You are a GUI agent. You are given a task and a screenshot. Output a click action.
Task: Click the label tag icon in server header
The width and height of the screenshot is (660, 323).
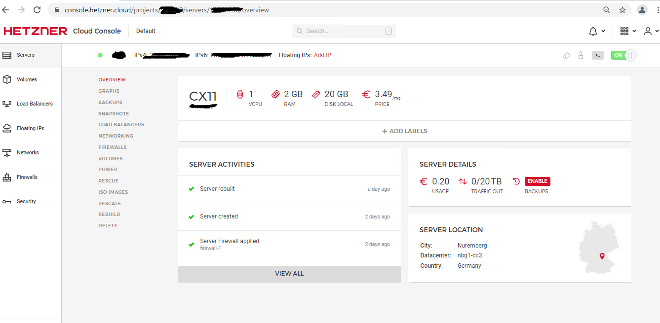pyautogui.click(x=567, y=56)
